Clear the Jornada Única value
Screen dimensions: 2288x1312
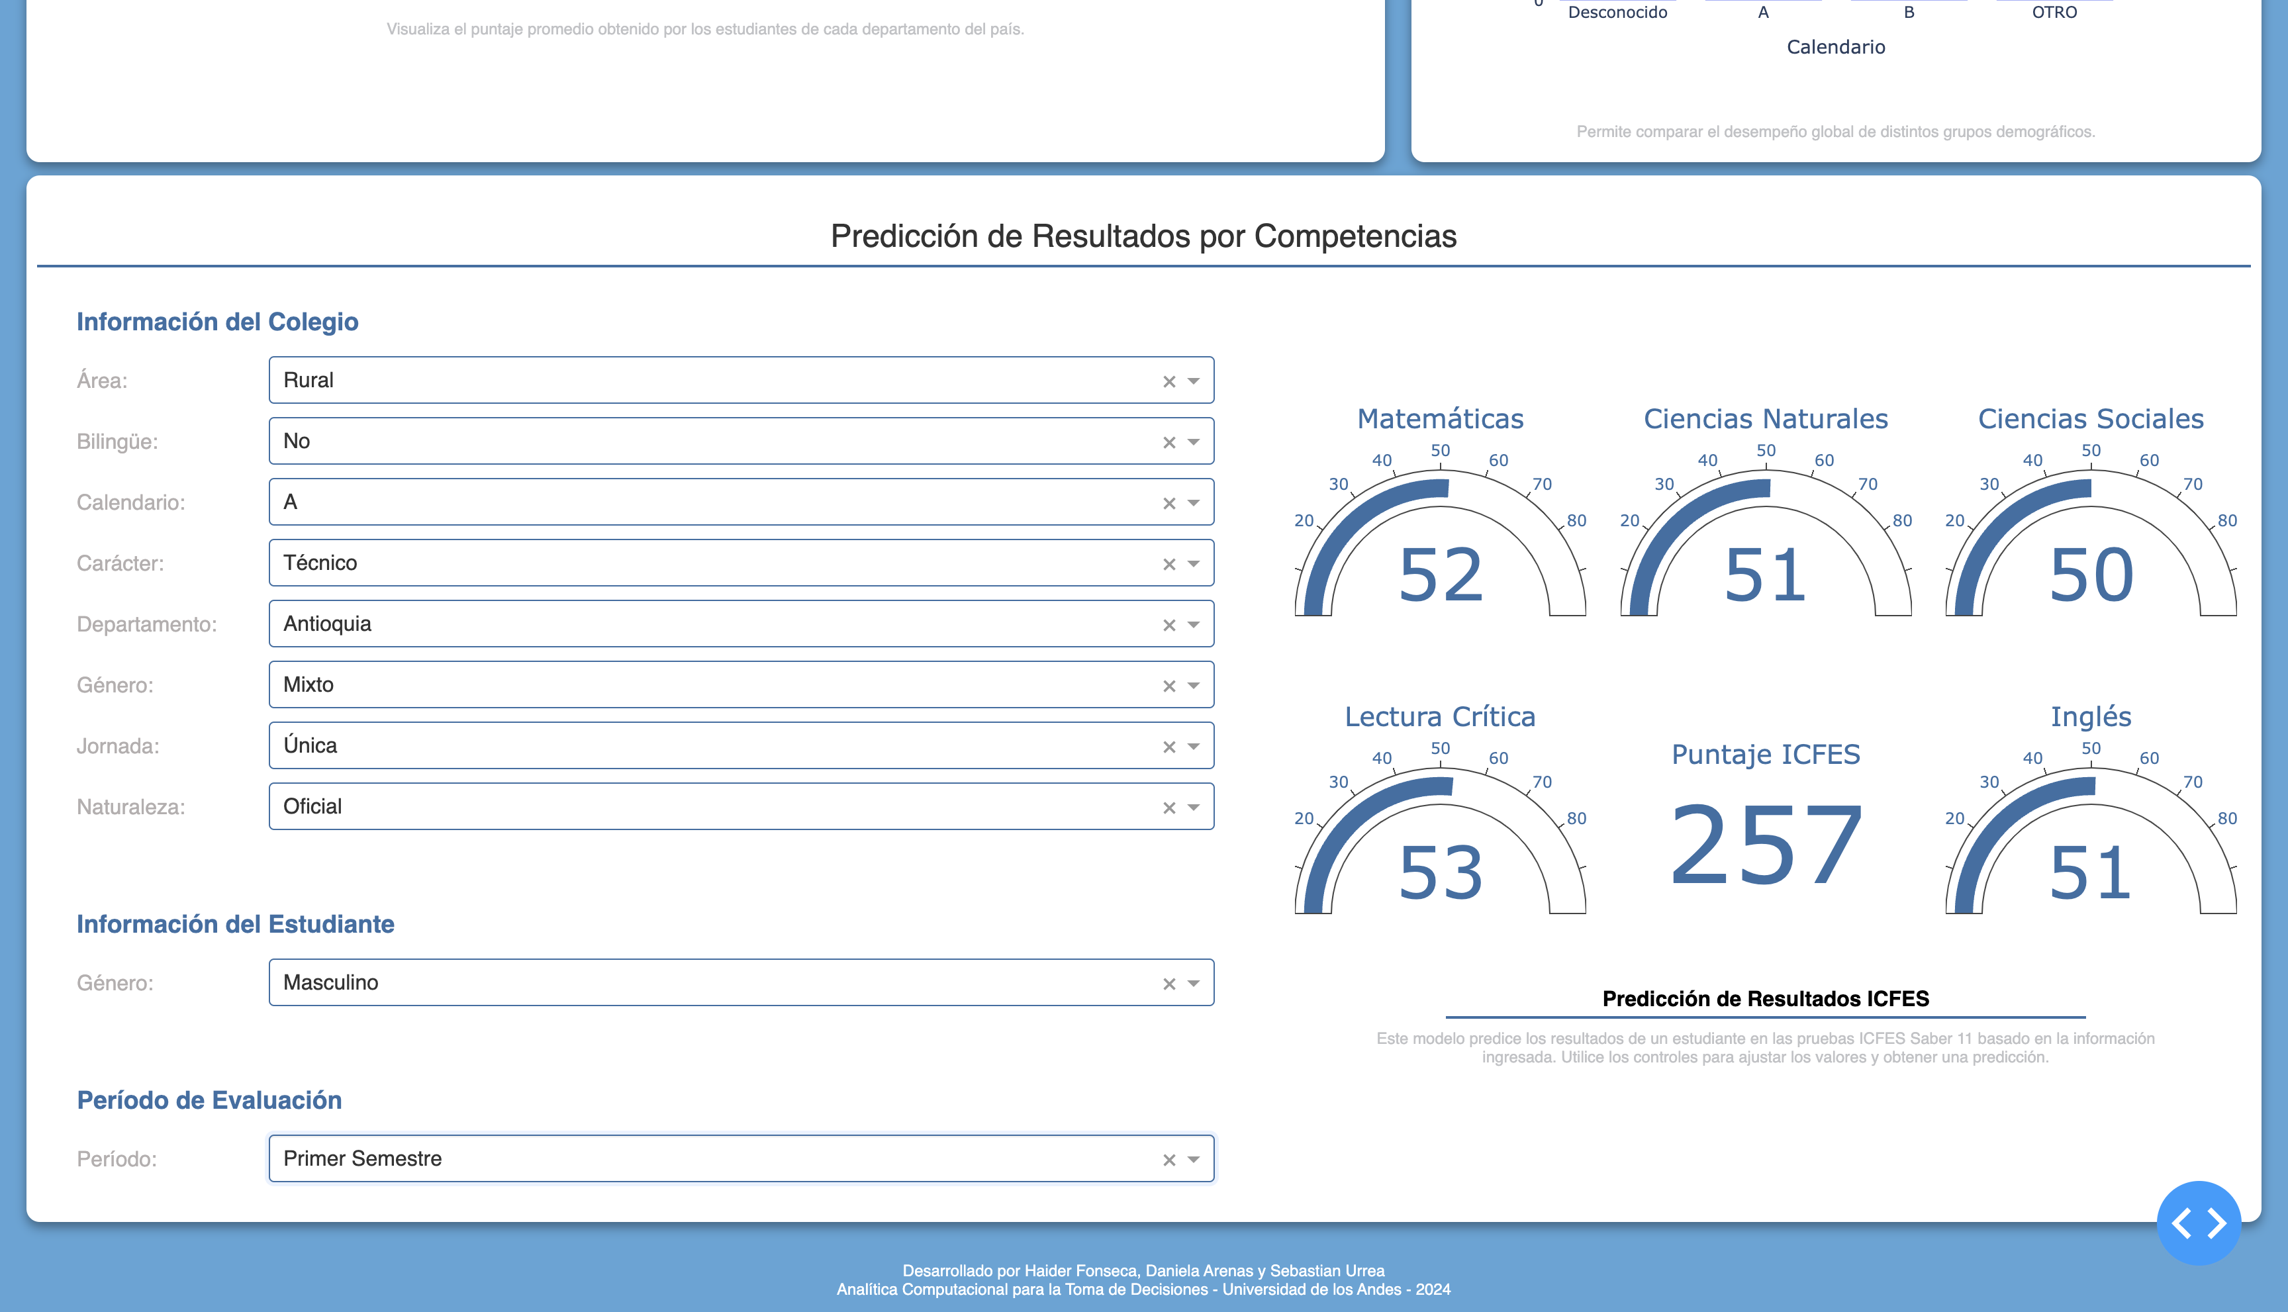[1168, 747]
